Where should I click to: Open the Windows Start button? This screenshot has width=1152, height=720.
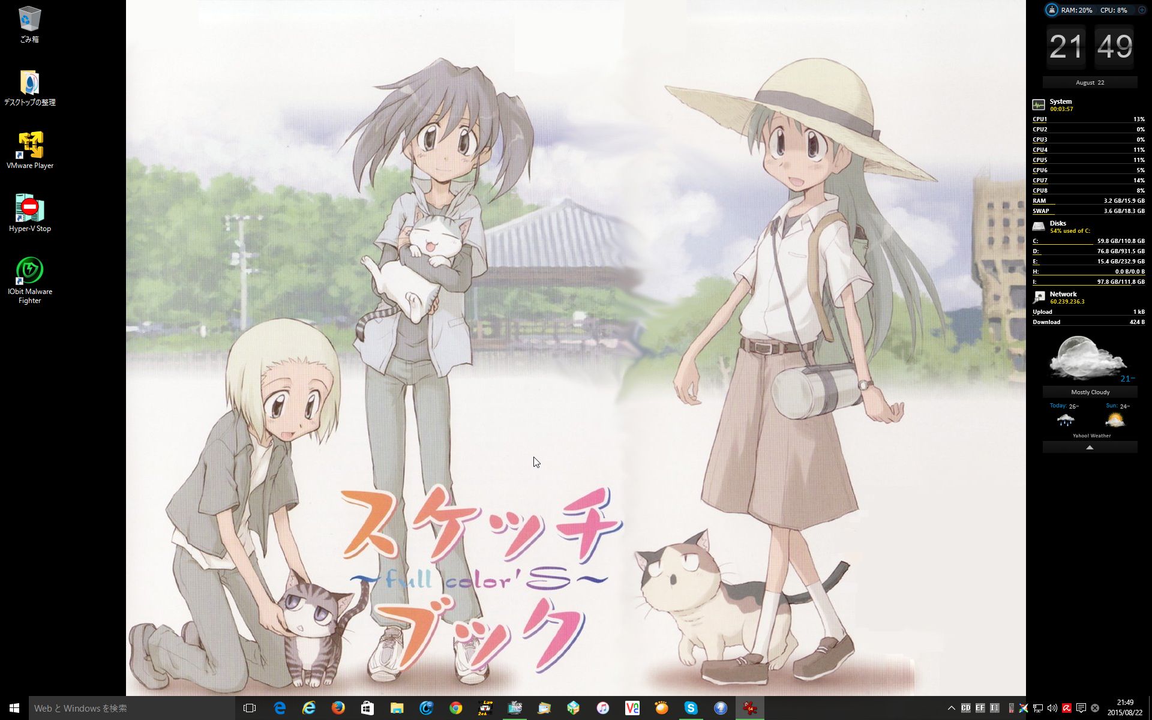point(14,708)
